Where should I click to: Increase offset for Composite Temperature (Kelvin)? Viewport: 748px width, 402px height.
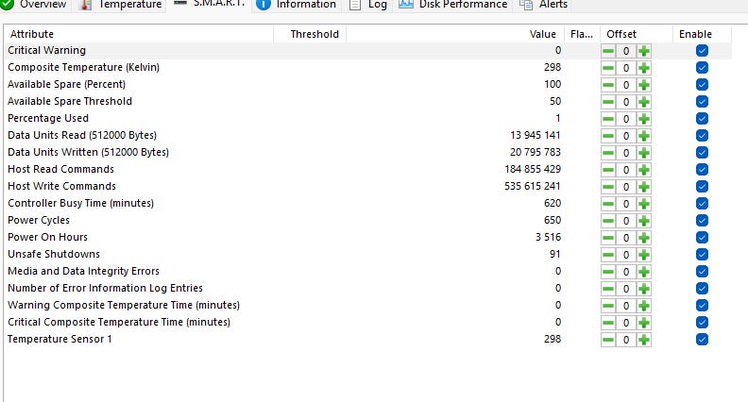(x=644, y=68)
